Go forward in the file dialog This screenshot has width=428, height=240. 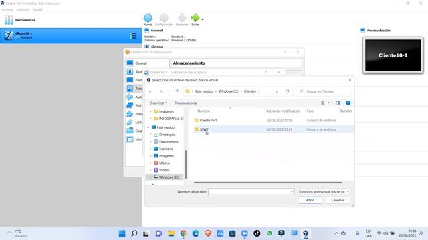click(160, 91)
